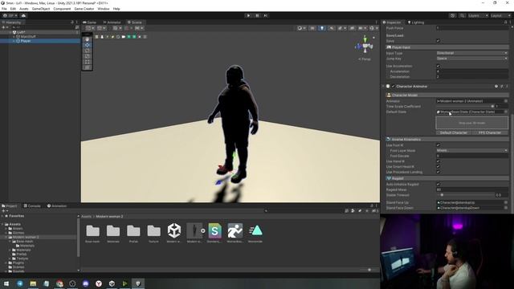Screen dimensions: 514x289
Task: Open the Layers dropdown
Action: (x=478, y=15)
